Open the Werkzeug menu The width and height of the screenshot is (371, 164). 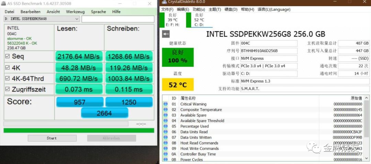click(x=75, y=12)
